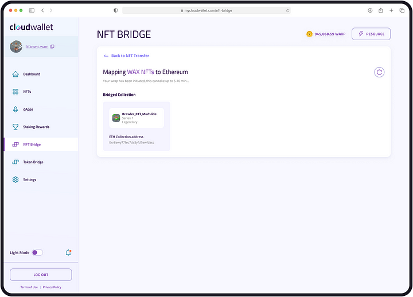
Task: Click the swap initiated status message
Action: (146, 81)
